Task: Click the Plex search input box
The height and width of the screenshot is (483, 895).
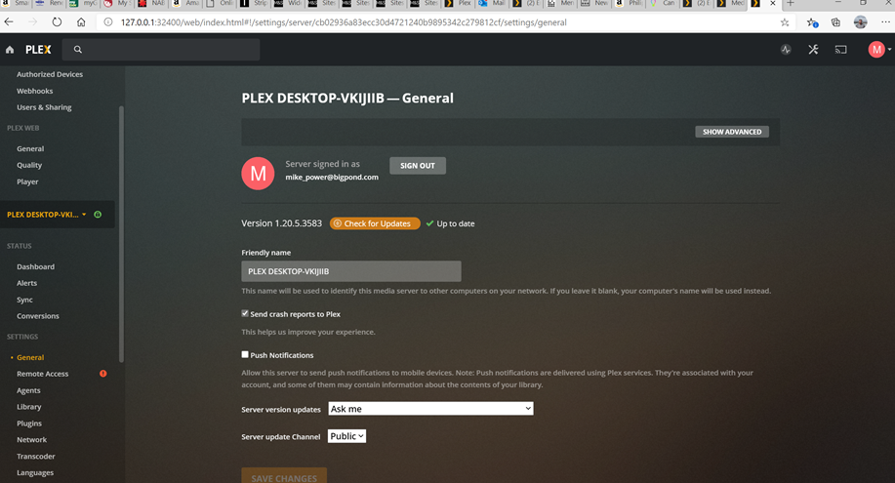Action: [x=161, y=50]
